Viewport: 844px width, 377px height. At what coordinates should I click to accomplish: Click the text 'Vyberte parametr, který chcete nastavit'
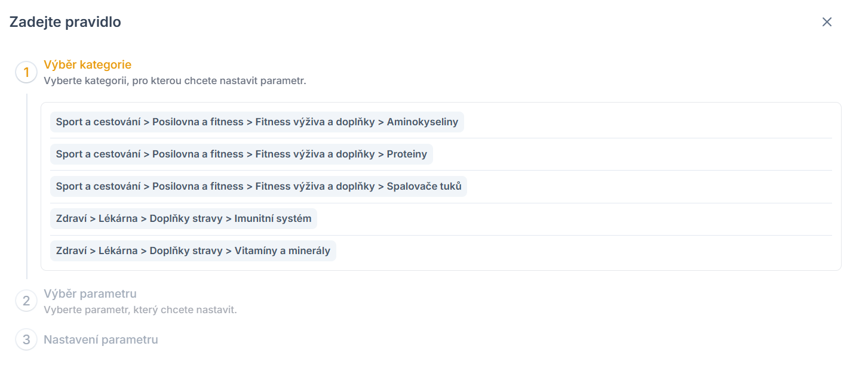tap(140, 310)
